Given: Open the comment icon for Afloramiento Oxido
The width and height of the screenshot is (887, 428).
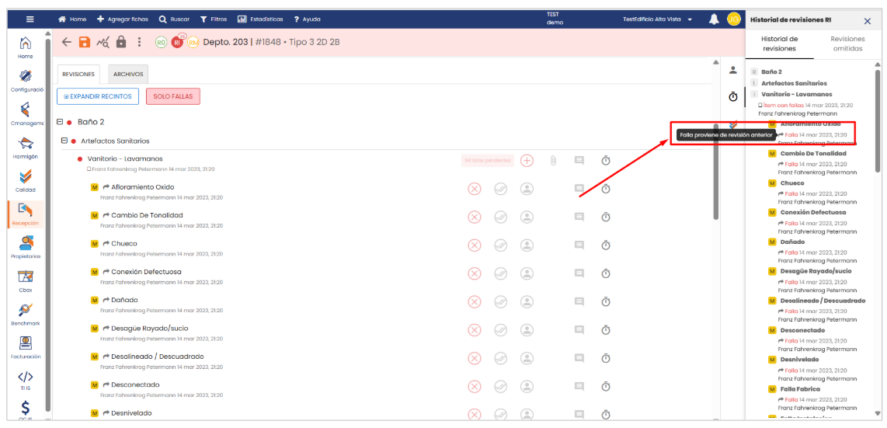Looking at the screenshot, I should coord(579,189).
